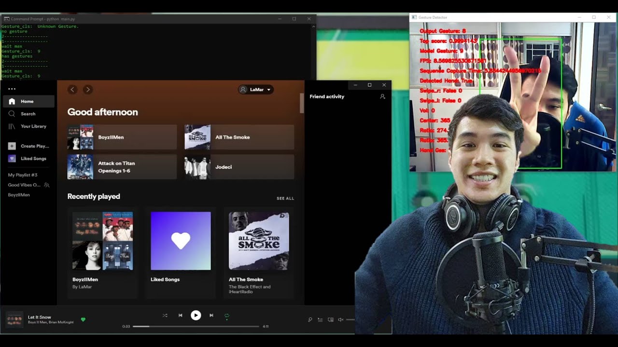Open the All The Smoke shortcut card
The image size is (618, 347).
click(x=239, y=137)
